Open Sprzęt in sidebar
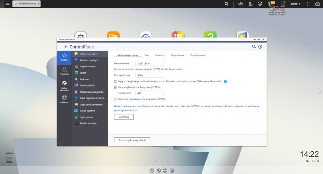Viewport: 323px width, 174px height. coord(90,73)
